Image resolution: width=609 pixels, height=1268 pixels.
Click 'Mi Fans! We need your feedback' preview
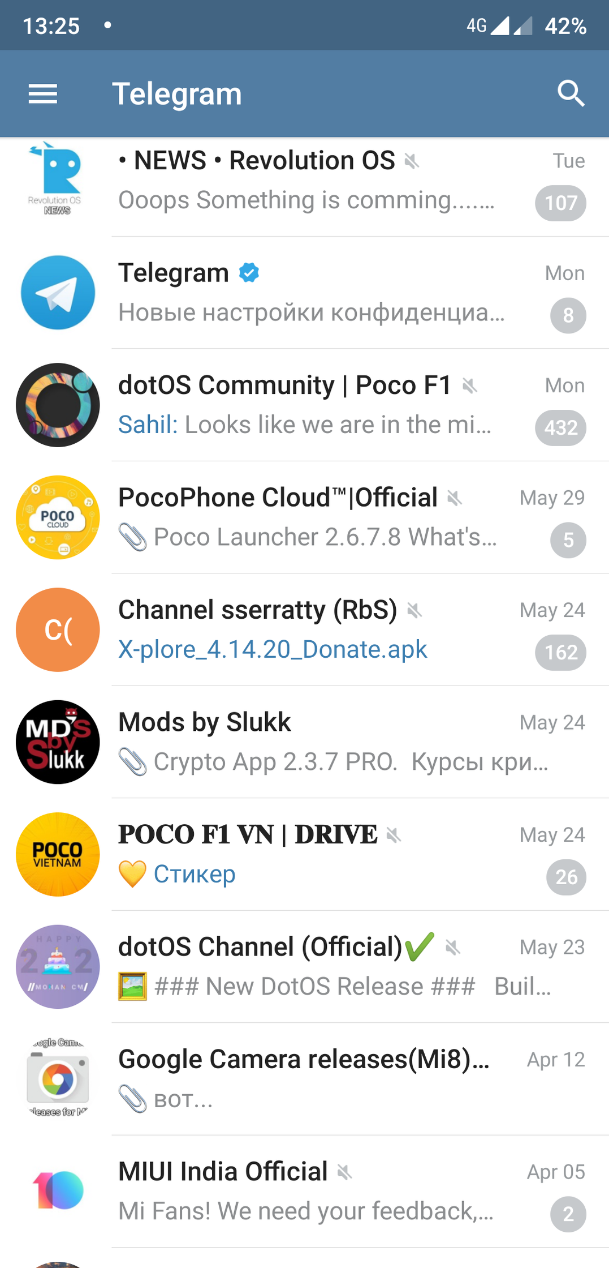click(306, 1211)
